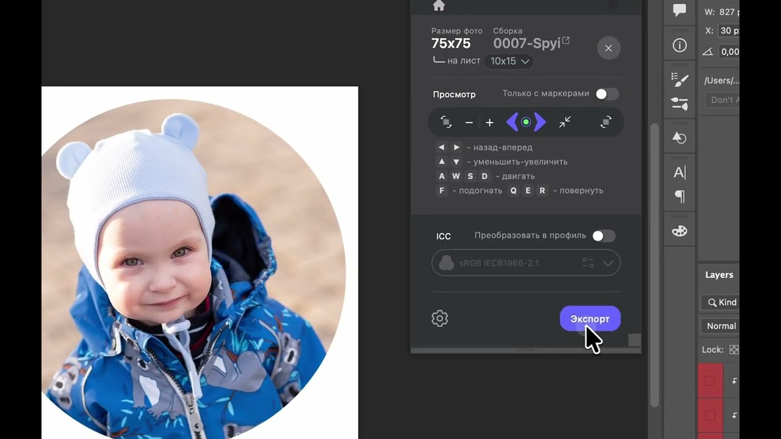
Task: Click the X position input field
Action: [729, 30]
